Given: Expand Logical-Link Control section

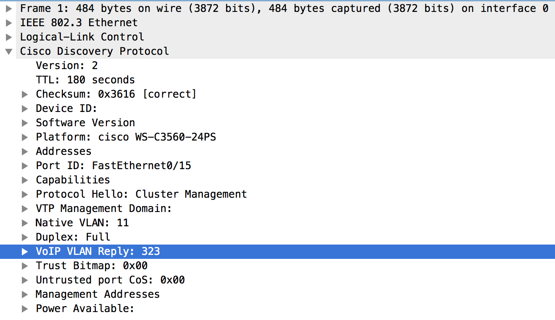Looking at the screenshot, I should pyautogui.click(x=9, y=37).
